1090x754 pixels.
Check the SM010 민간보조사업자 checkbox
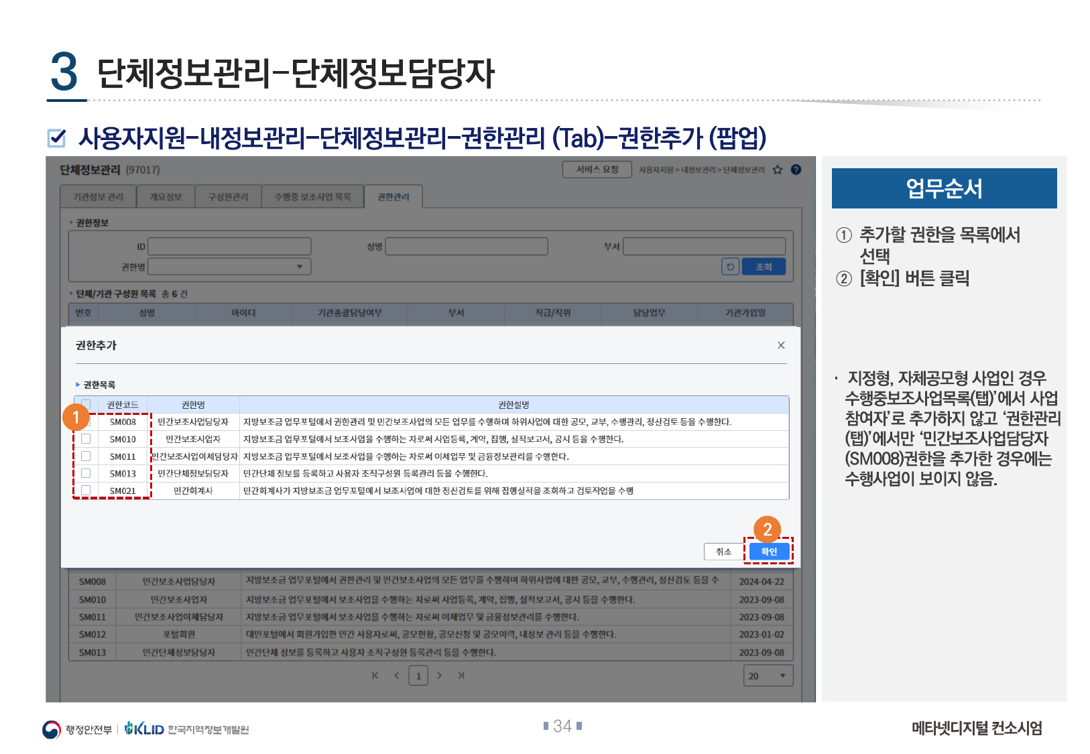[86, 439]
